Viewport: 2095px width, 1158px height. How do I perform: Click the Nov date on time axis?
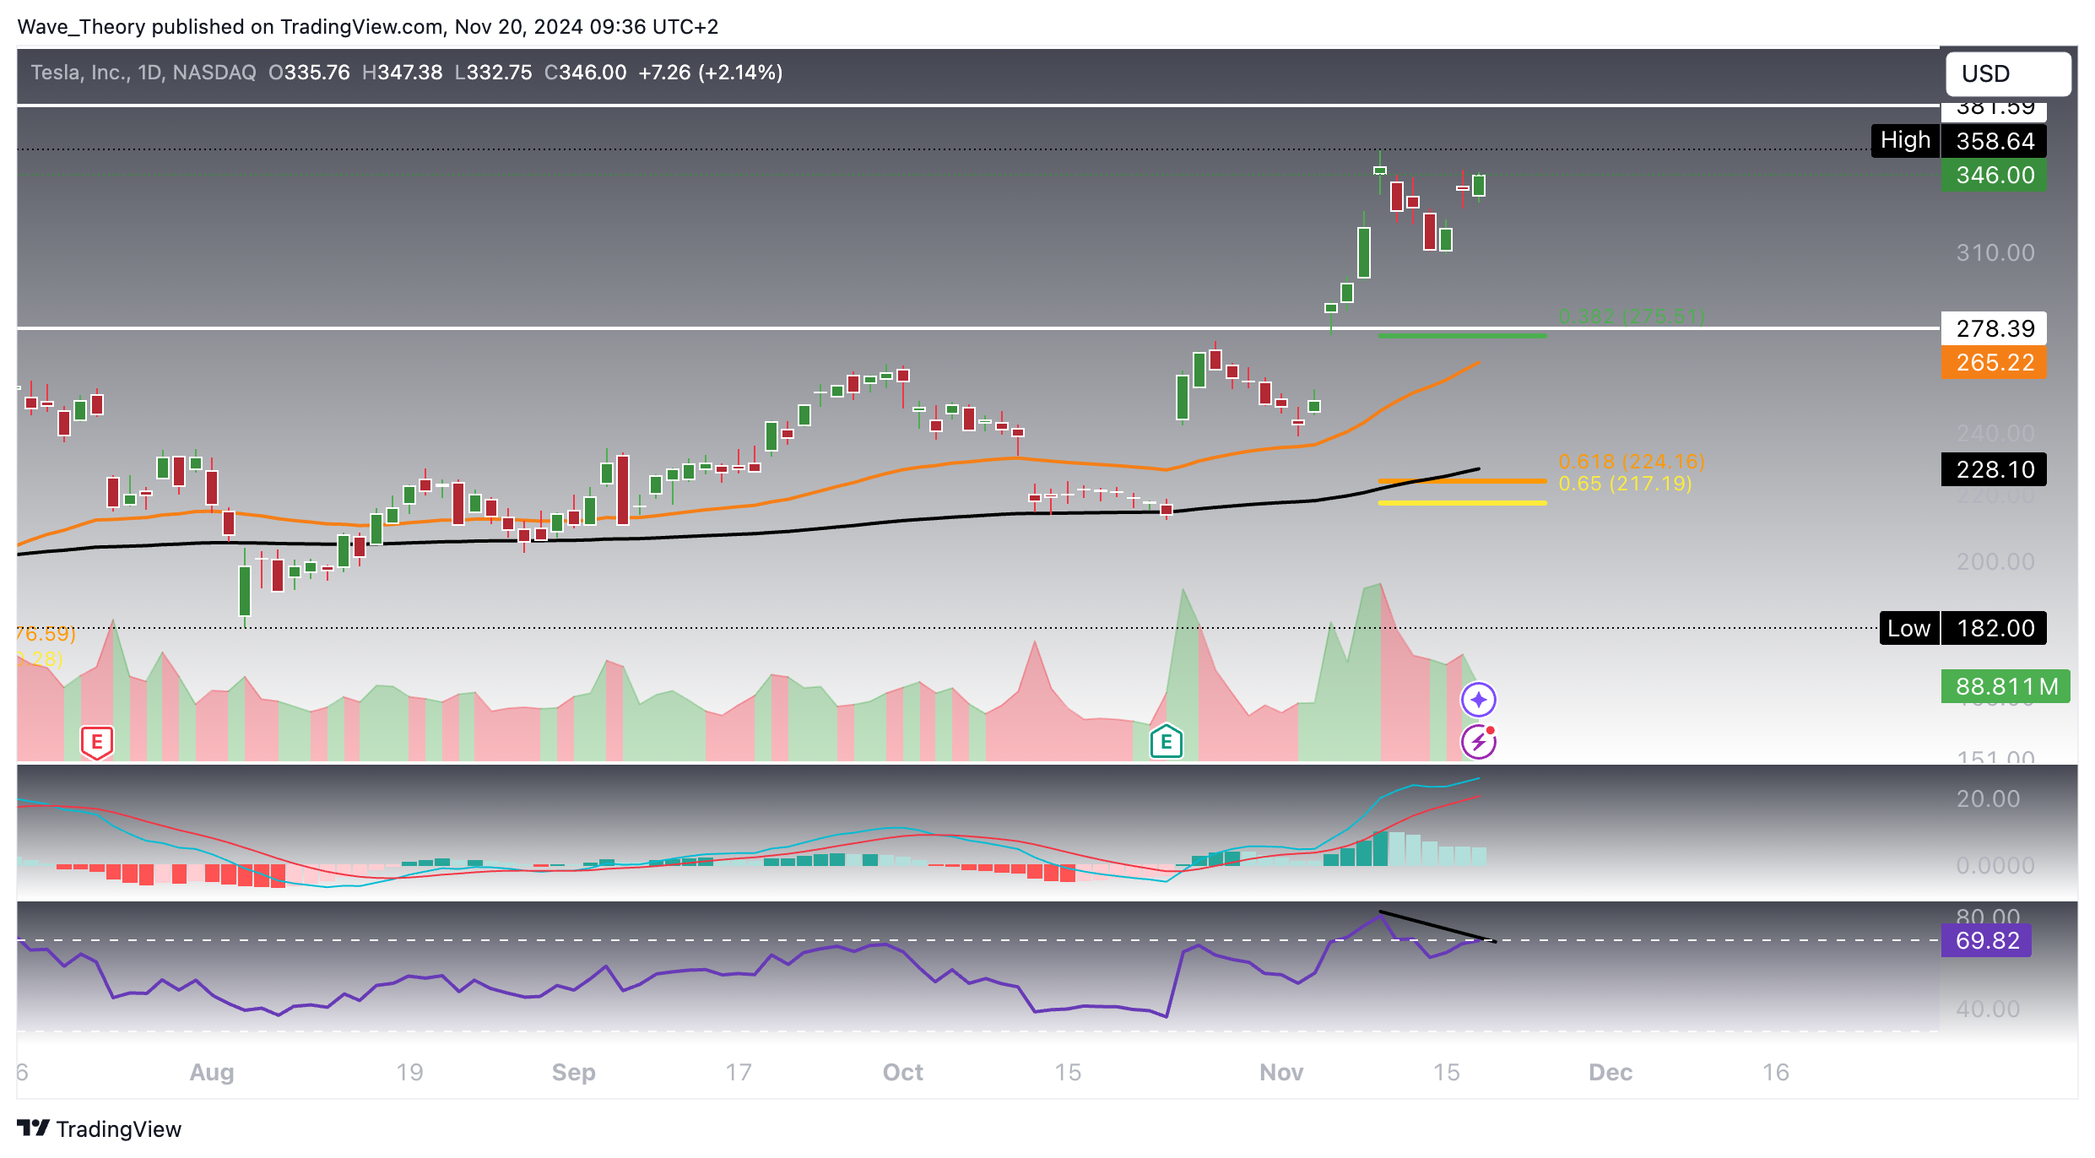point(1280,1072)
